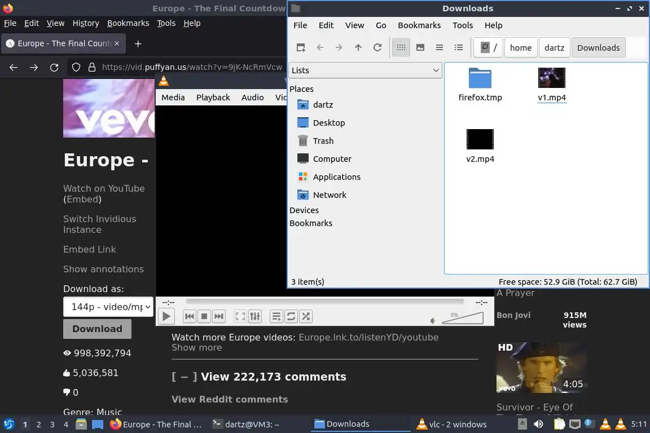Click the taskbar volume speaker icon
This screenshot has width=650, height=433.
pyautogui.click(x=538, y=424)
